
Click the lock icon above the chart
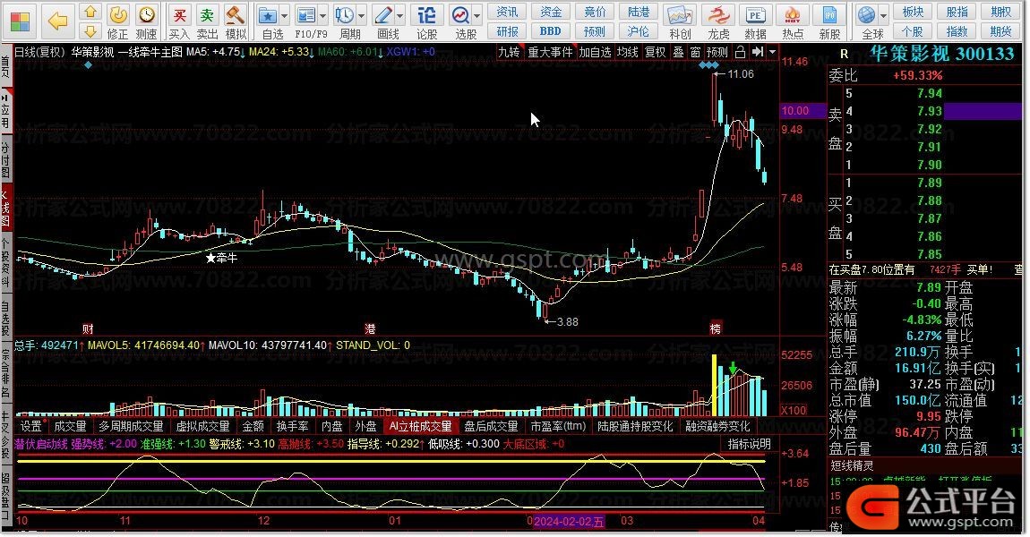(x=741, y=52)
